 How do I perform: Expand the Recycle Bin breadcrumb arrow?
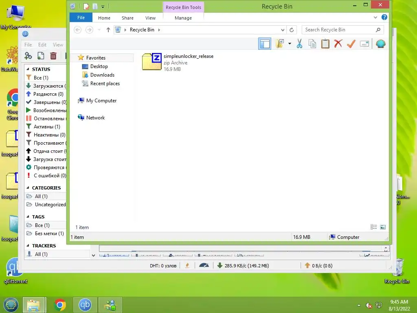click(159, 30)
